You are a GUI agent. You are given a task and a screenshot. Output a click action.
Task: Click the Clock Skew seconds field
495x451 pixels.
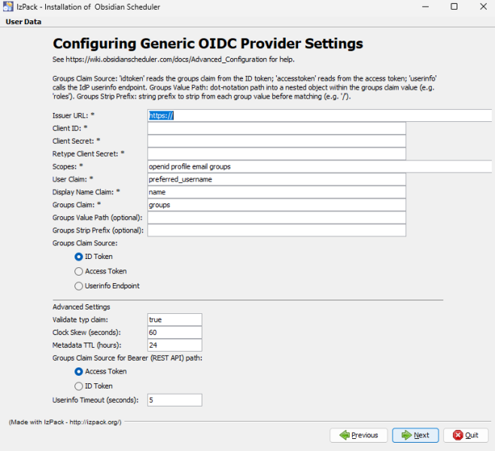click(x=175, y=333)
